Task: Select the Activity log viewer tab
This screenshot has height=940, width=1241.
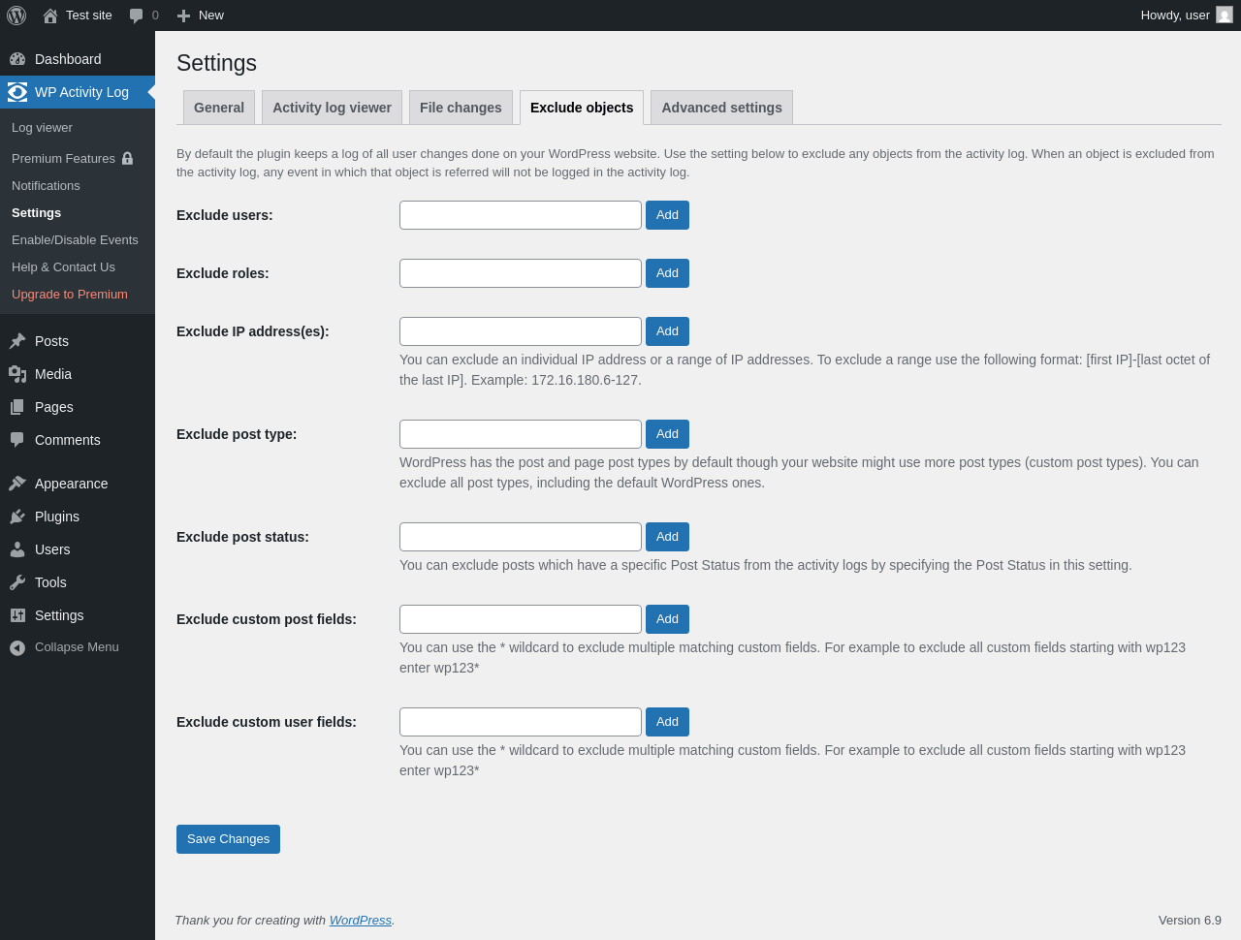Action: tap(332, 108)
